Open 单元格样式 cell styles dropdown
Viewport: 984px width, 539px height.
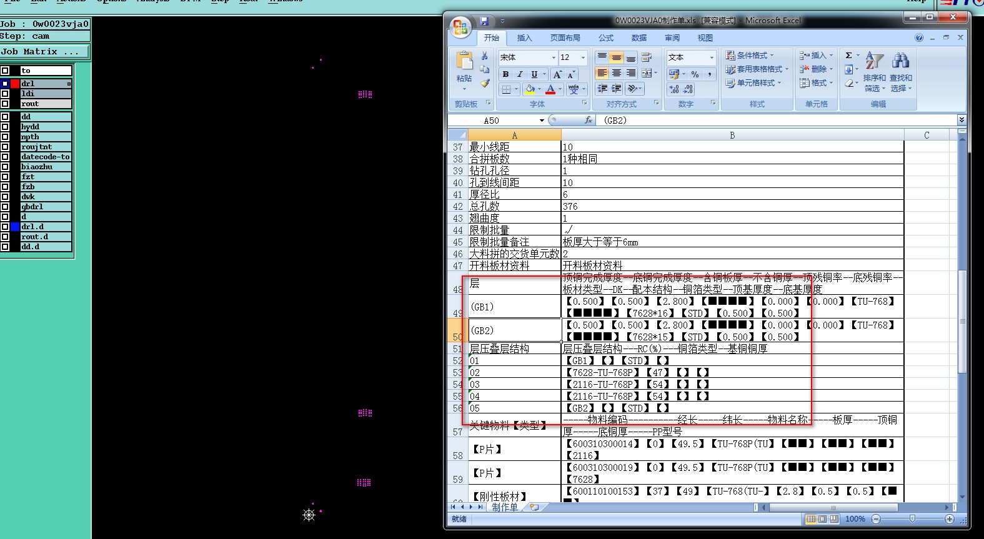click(753, 83)
